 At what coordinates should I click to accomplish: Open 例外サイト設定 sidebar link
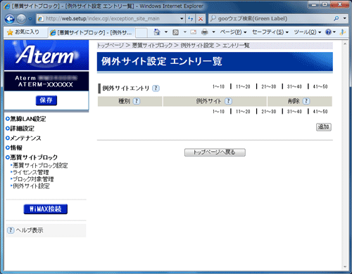(x=30, y=186)
